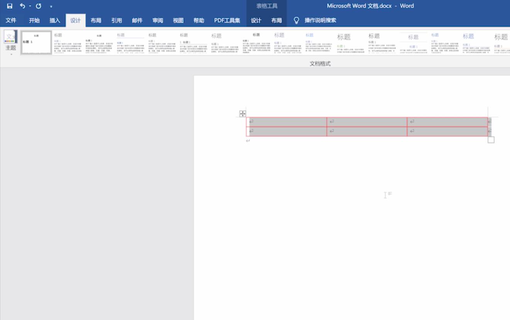Viewport: 510px width, 320px height.
Task: Click the first-row third-column table cell
Action: click(447, 122)
